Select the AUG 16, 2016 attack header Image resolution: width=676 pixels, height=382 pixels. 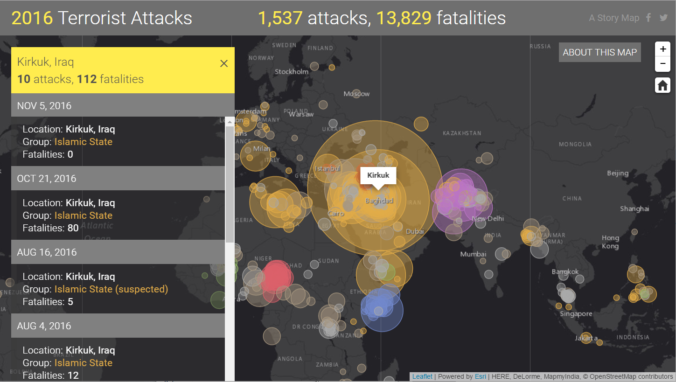118,252
